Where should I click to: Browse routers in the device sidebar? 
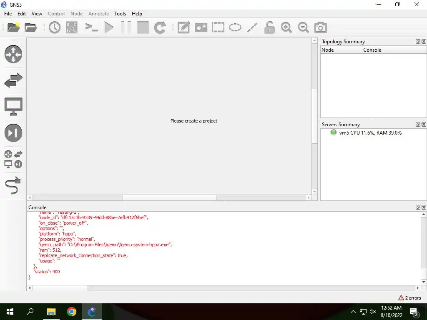pos(13,54)
